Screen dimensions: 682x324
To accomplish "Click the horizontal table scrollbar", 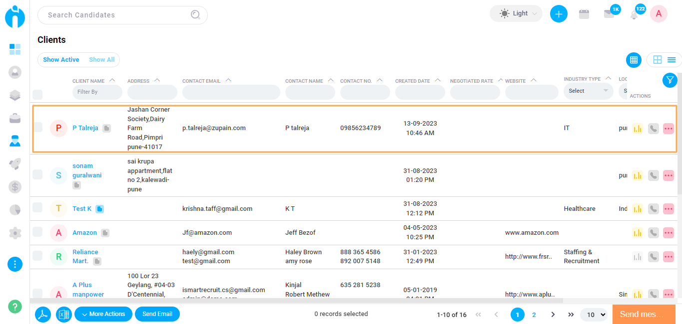I will [296, 301].
